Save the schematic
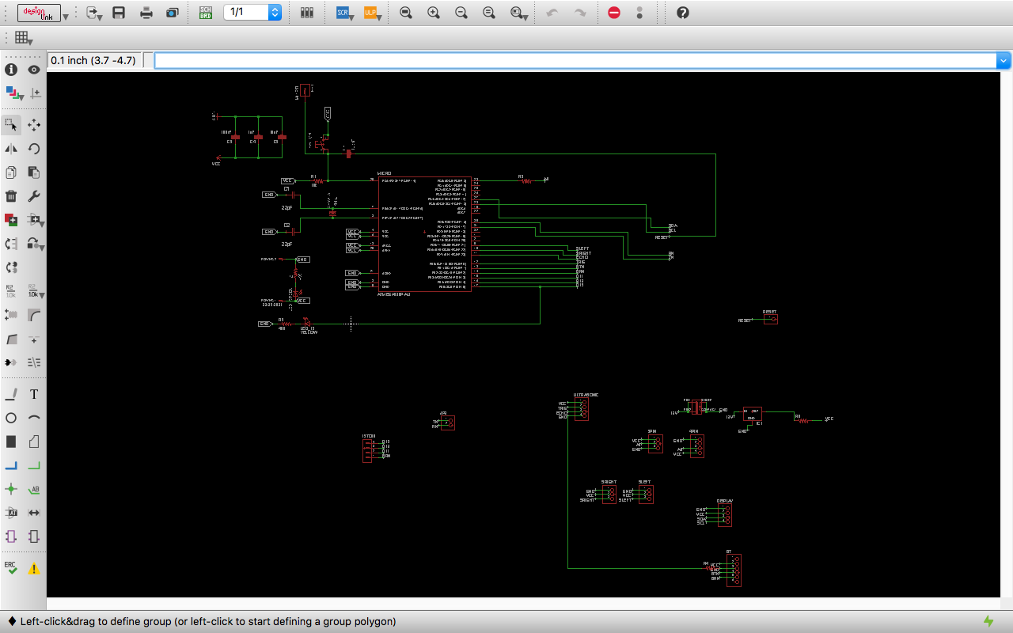The width and height of the screenshot is (1013, 633). coord(119,13)
